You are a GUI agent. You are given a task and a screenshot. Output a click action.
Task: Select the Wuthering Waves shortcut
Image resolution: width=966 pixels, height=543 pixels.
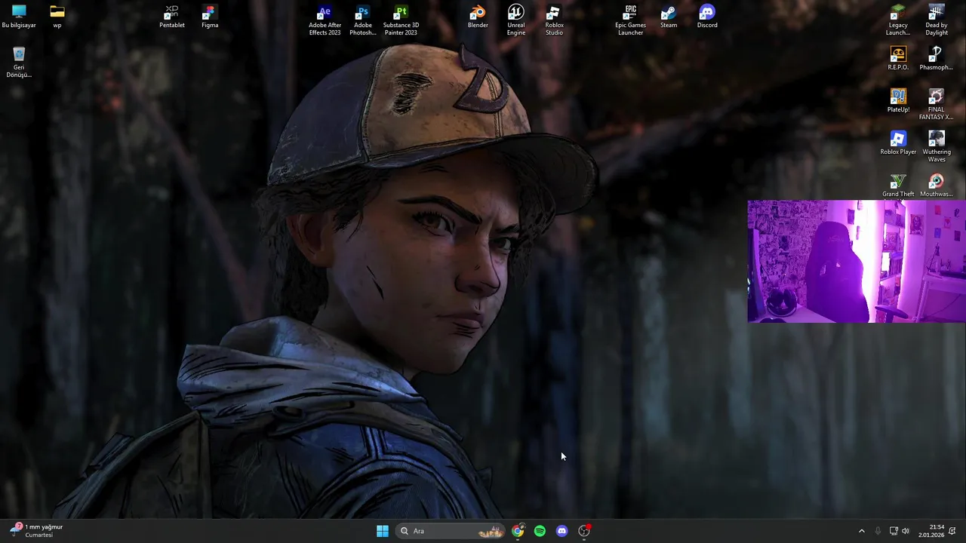coord(937,147)
